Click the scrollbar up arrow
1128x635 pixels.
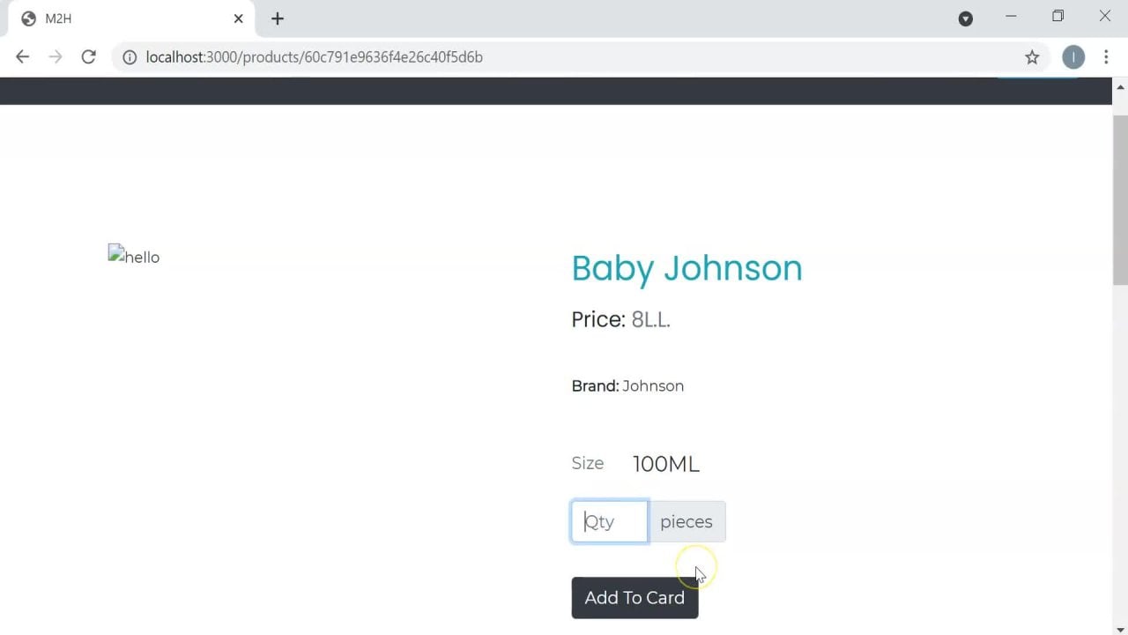point(1120,87)
